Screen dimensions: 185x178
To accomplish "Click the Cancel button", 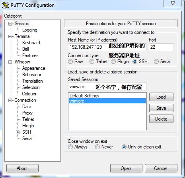I will tap(161, 168).
